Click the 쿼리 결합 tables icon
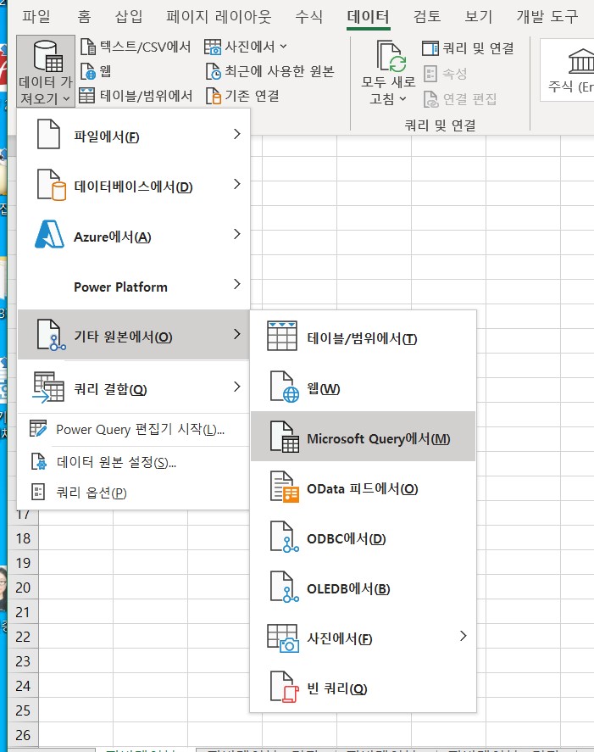The image size is (594, 752). 48,387
